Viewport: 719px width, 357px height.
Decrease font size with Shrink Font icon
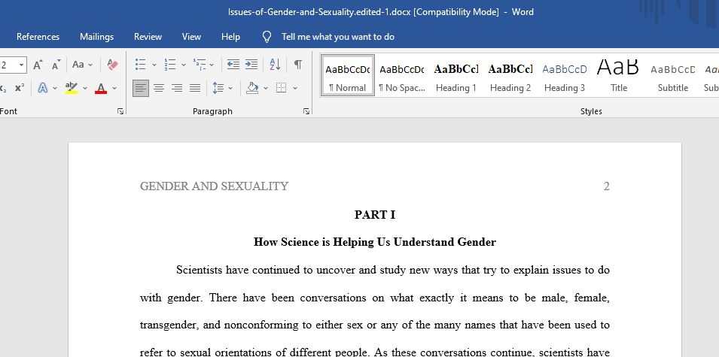click(56, 65)
